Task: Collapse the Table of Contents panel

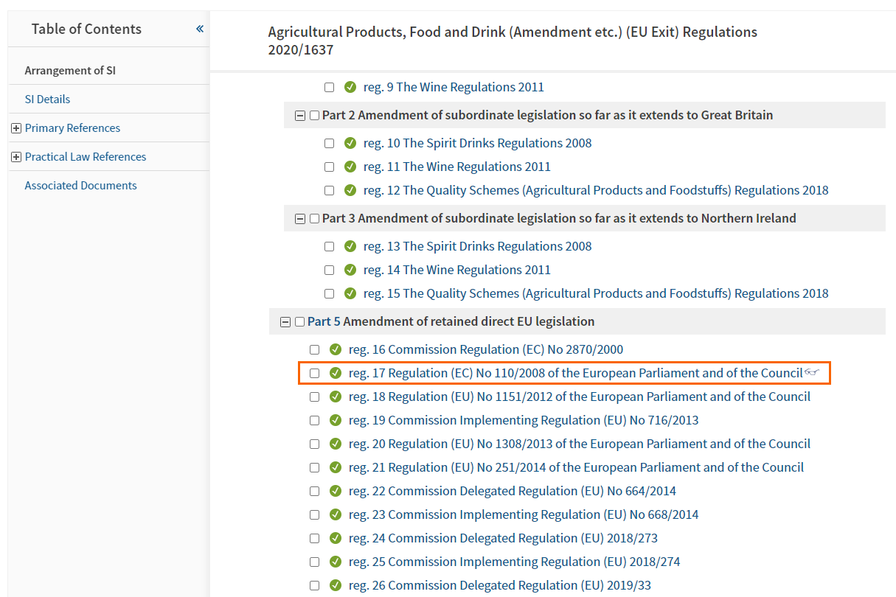Action: click(199, 29)
